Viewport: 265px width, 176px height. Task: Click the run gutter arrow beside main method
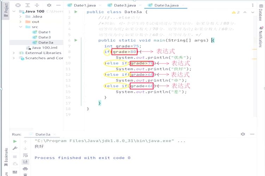point(75,40)
